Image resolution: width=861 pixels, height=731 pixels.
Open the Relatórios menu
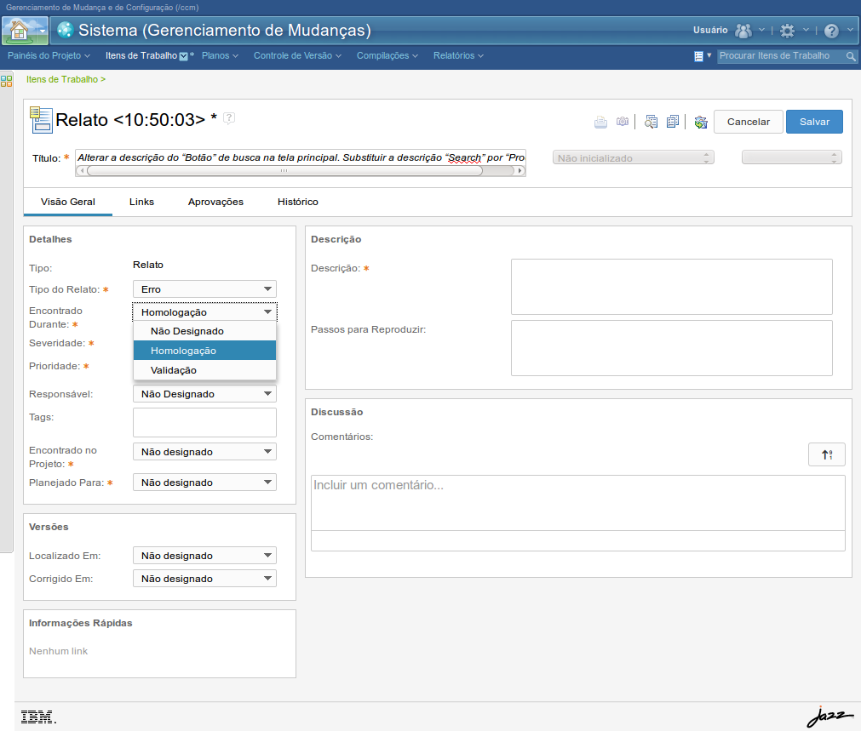458,56
